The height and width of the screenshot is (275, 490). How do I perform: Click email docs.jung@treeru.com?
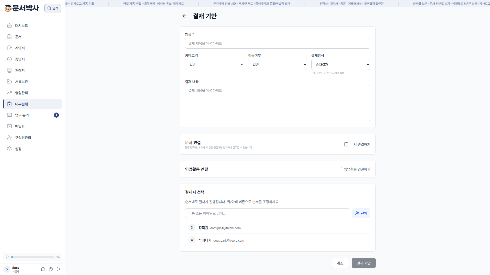click(x=225, y=228)
